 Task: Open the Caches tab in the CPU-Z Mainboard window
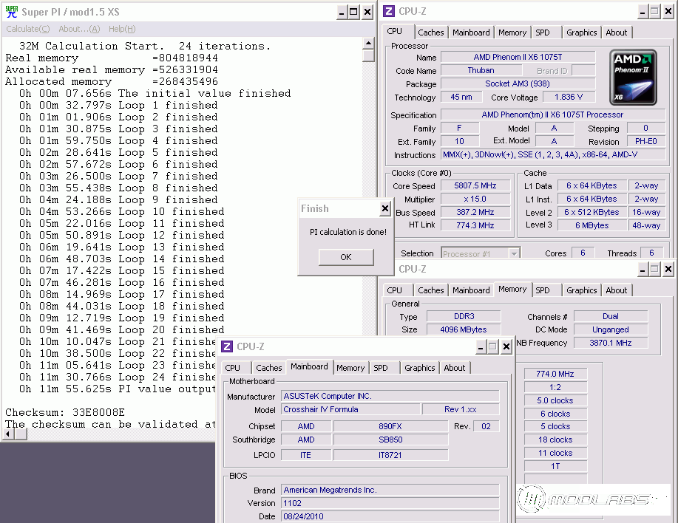pos(268,368)
